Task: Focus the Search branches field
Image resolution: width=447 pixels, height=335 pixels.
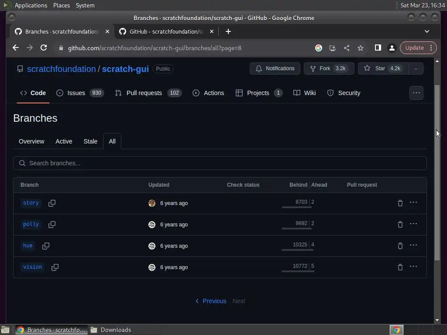Action: pyautogui.click(x=220, y=163)
